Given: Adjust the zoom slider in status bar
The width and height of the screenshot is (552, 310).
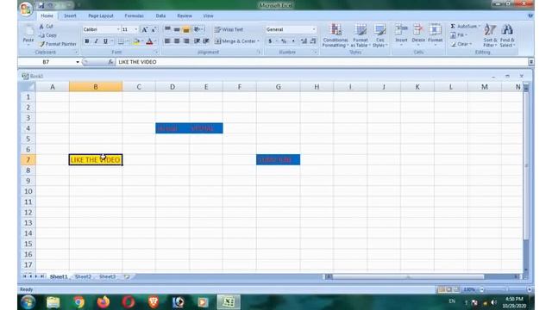Looking at the screenshot, I should click(x=506, y=289).
